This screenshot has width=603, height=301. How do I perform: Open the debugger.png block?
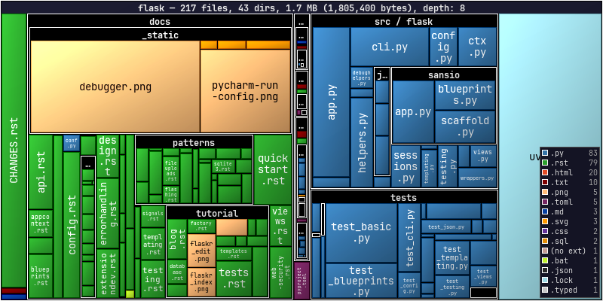[115, 87]
